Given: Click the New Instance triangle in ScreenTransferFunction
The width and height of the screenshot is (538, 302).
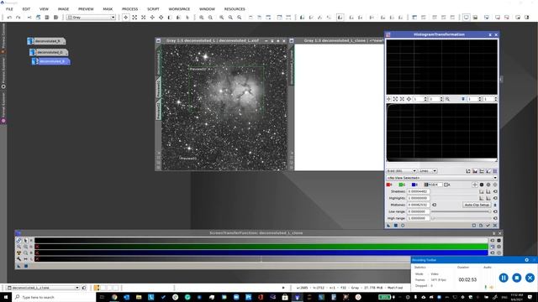Looking at the screenshot, I should pos(18,266).
